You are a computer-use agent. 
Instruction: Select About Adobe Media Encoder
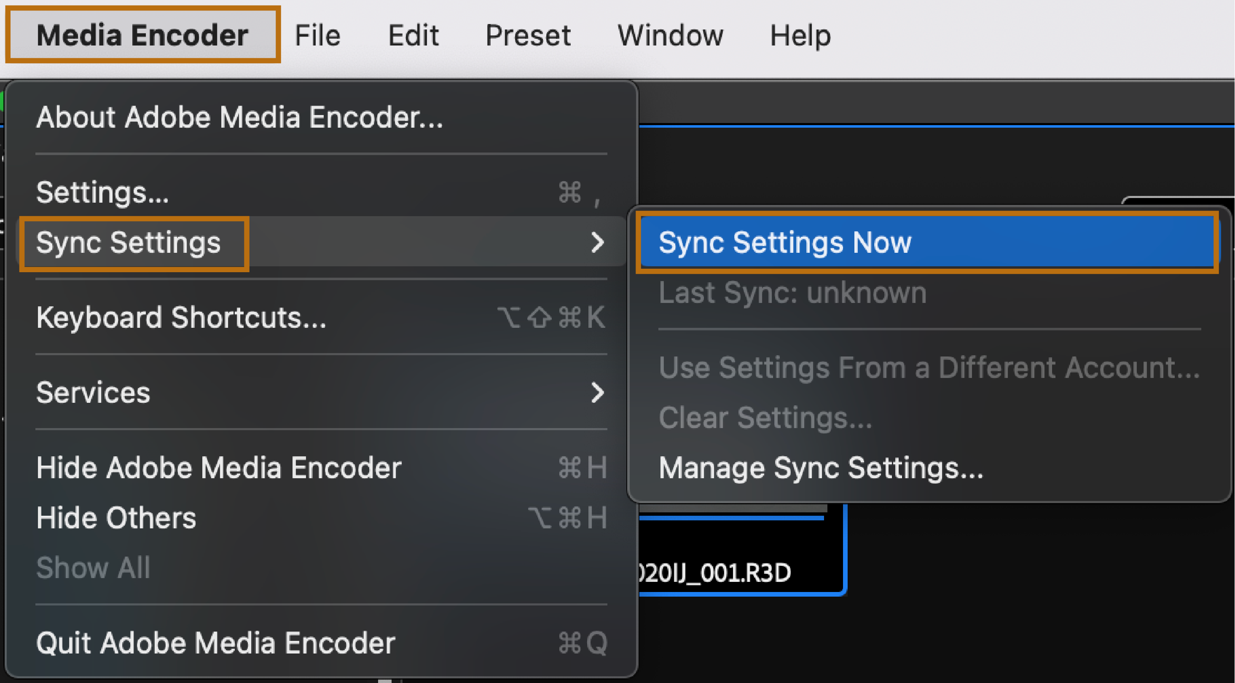pyautogui.click(x=240, y=118)
